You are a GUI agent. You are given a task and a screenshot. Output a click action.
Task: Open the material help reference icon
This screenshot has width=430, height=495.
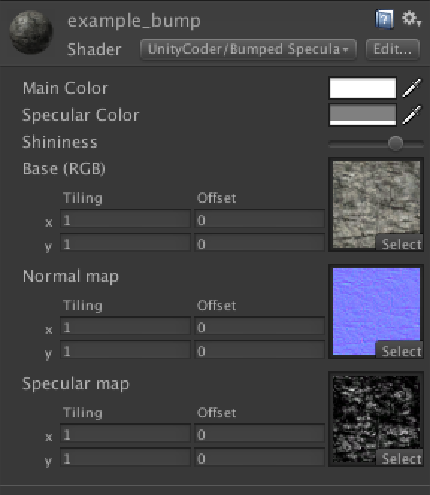click(384, 19)
